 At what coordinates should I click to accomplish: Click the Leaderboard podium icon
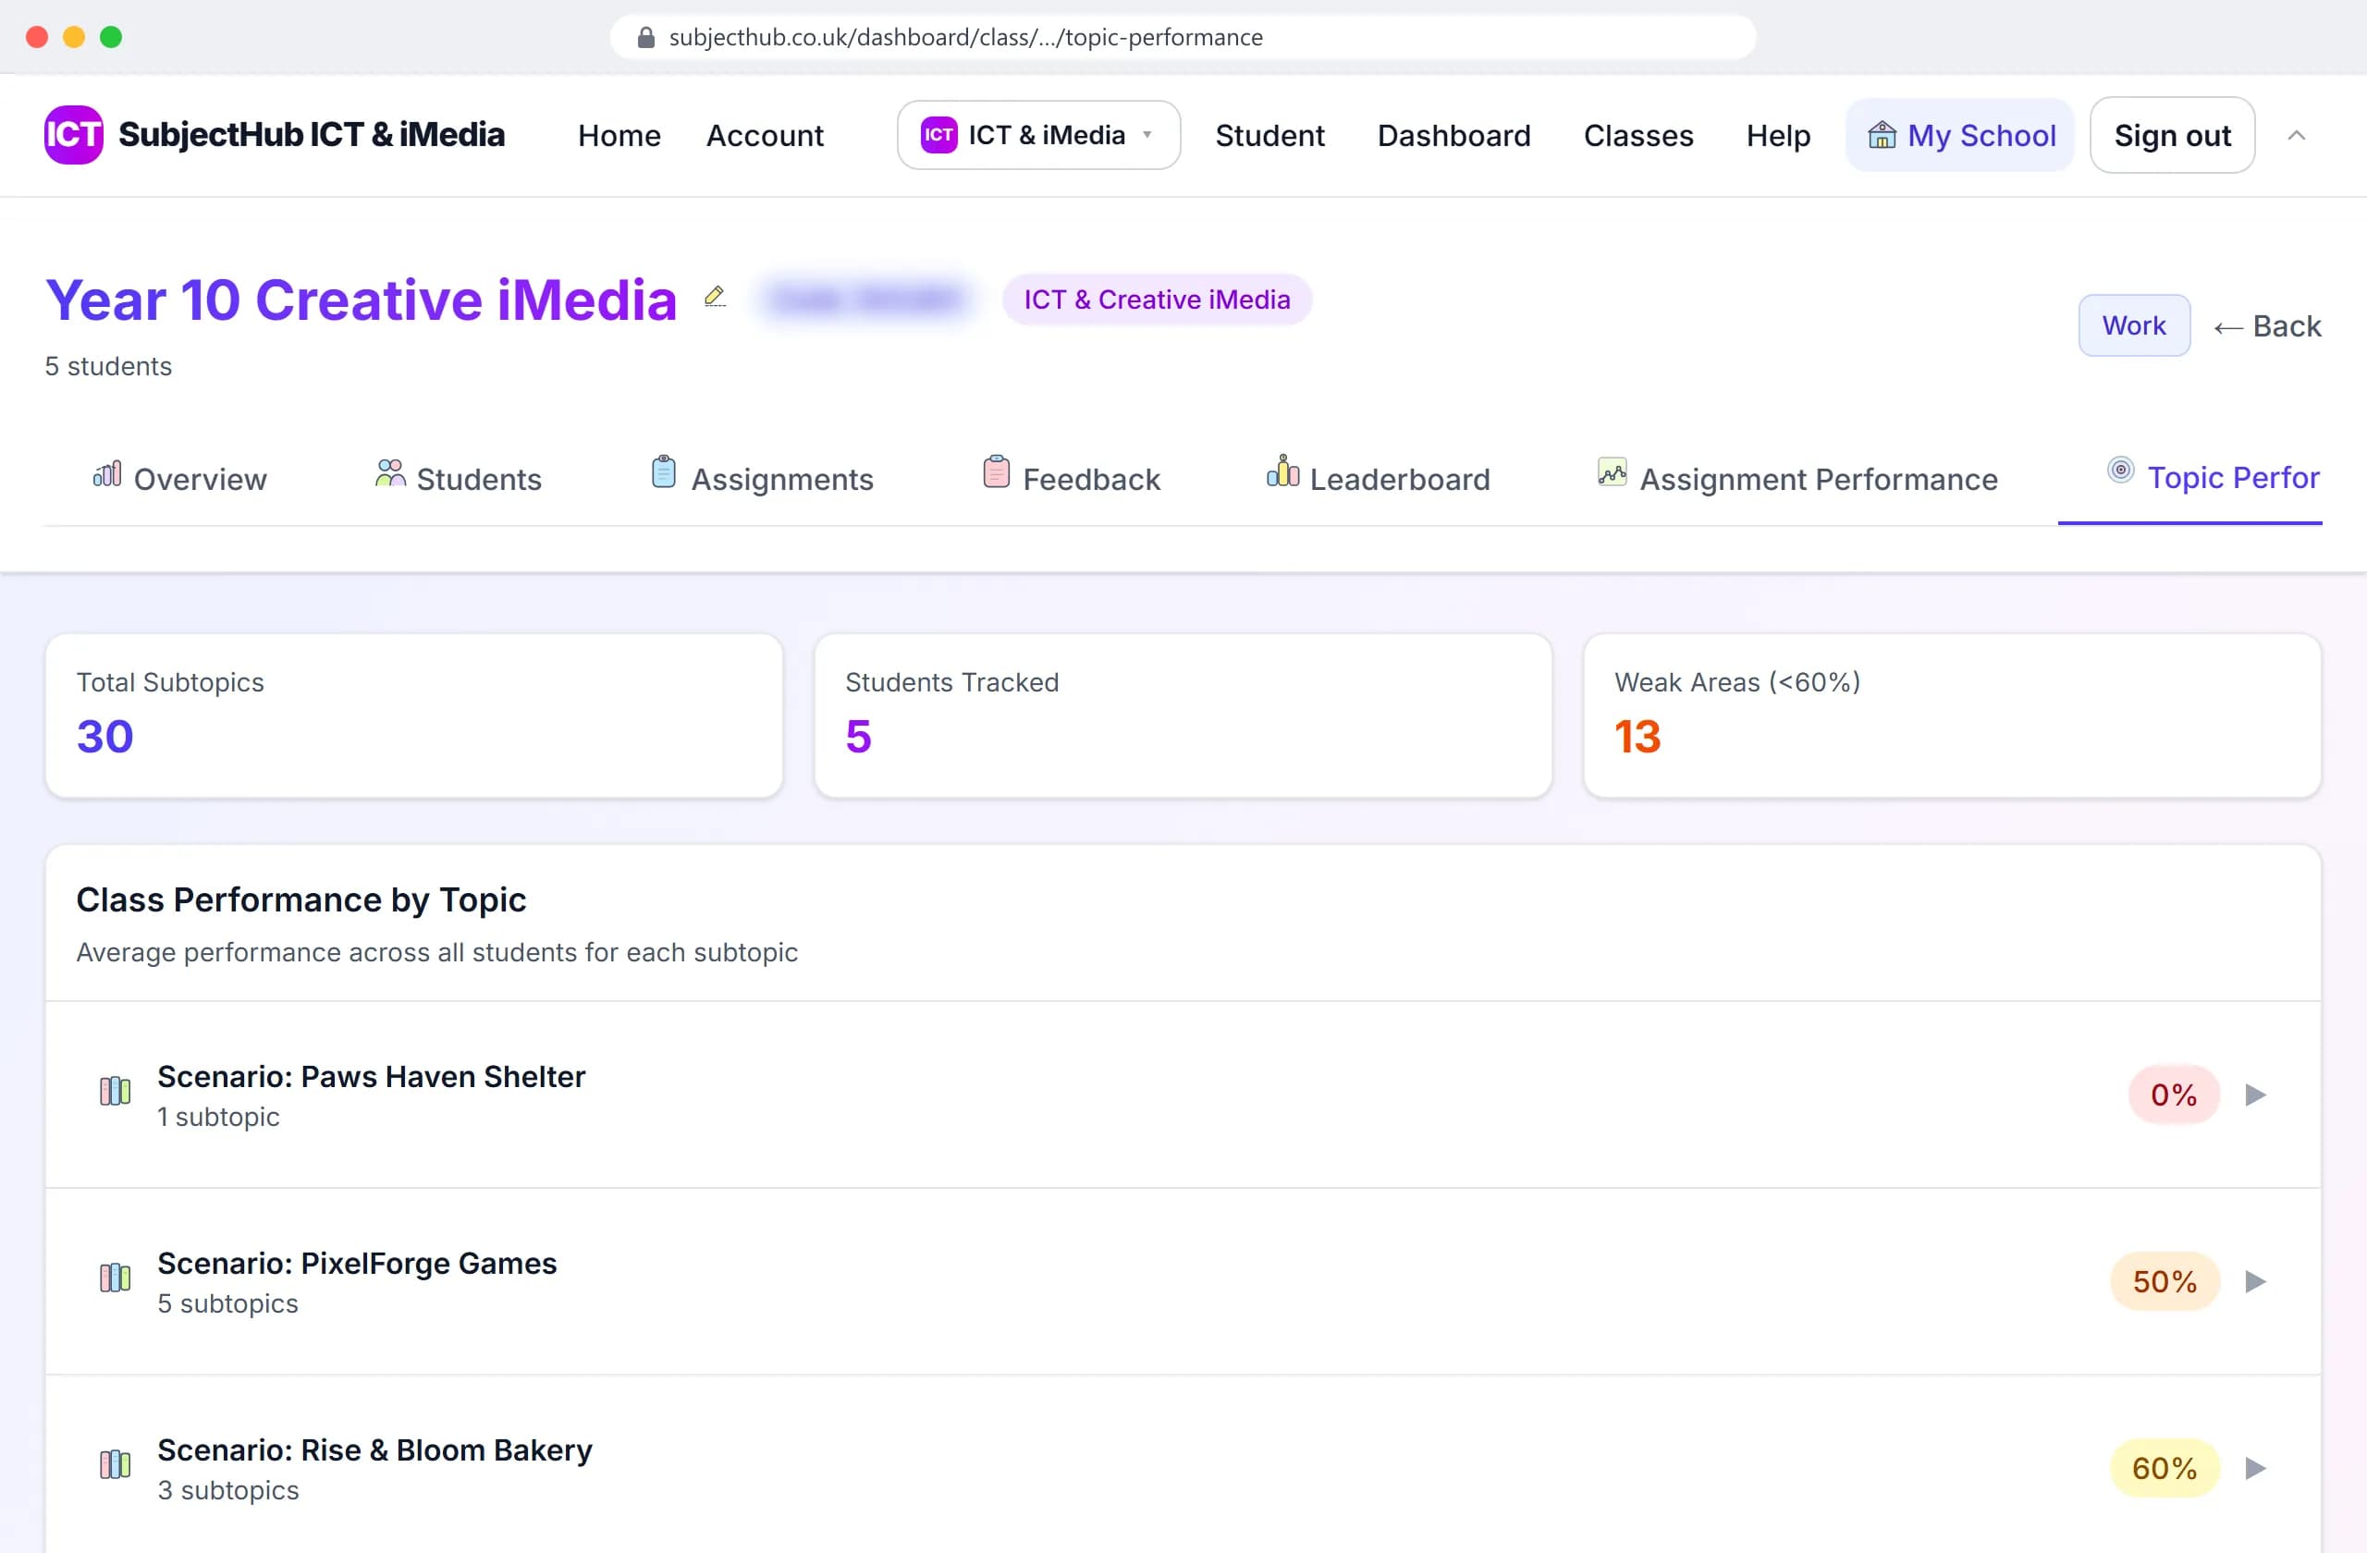click(x=1283, y=471)
